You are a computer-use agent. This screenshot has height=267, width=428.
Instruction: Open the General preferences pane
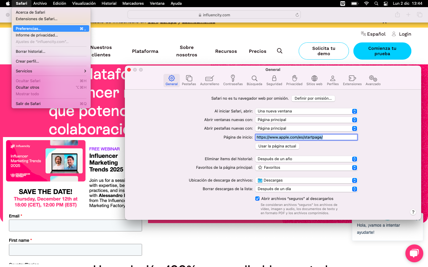coord(171,80)
